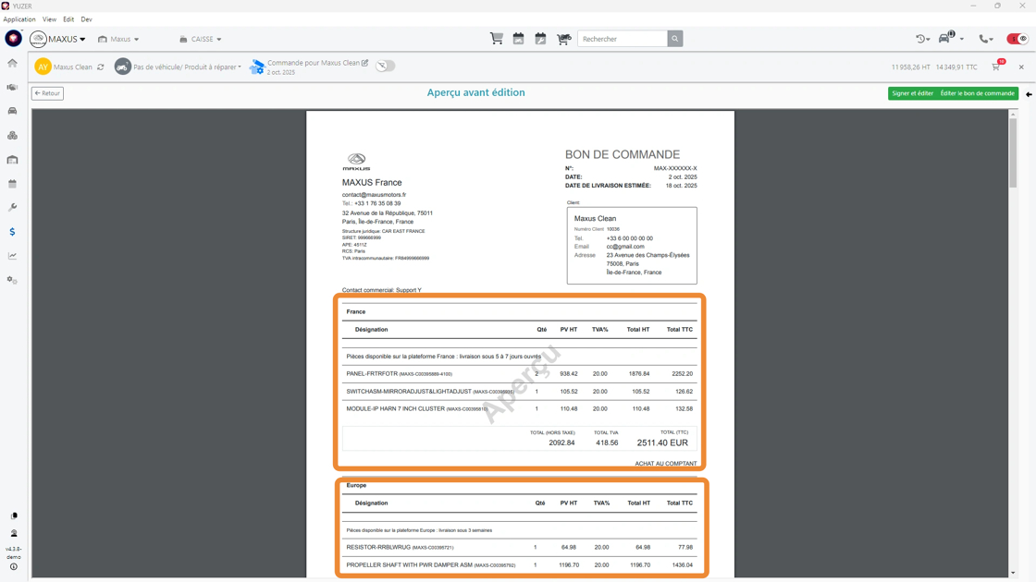Viewport: 1036px width, 582px height.
Task: Click the PANEL-FRTRFOTR line in the document
Action: 519,373
